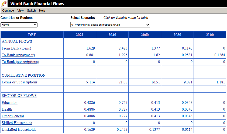Click the CUMULATIVE POSITION heading link

pos(23,76)
